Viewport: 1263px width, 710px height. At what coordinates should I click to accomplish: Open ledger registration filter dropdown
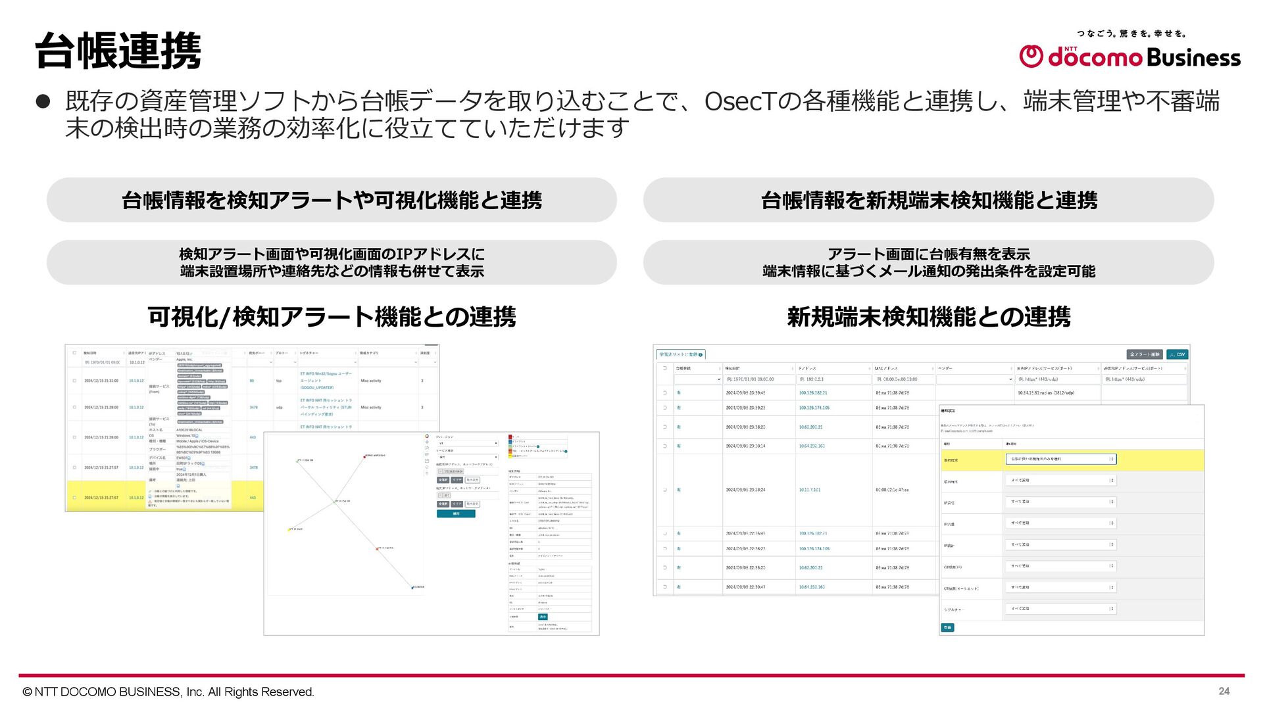698,379
